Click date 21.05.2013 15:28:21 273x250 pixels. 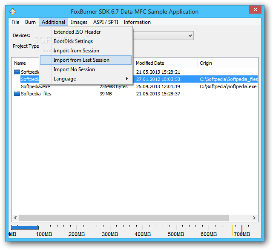[x=158, y=72]
